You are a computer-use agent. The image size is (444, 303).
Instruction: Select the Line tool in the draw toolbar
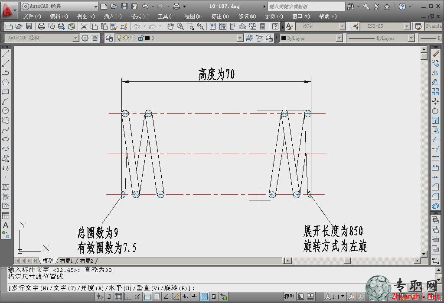click(6, 53)
